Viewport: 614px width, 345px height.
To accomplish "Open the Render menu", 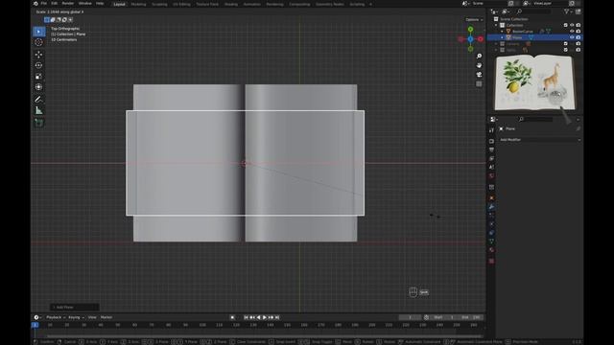I will (x=68, y=4).
